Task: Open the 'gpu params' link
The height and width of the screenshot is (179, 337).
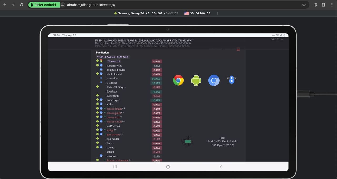Action: click(113, 135)
